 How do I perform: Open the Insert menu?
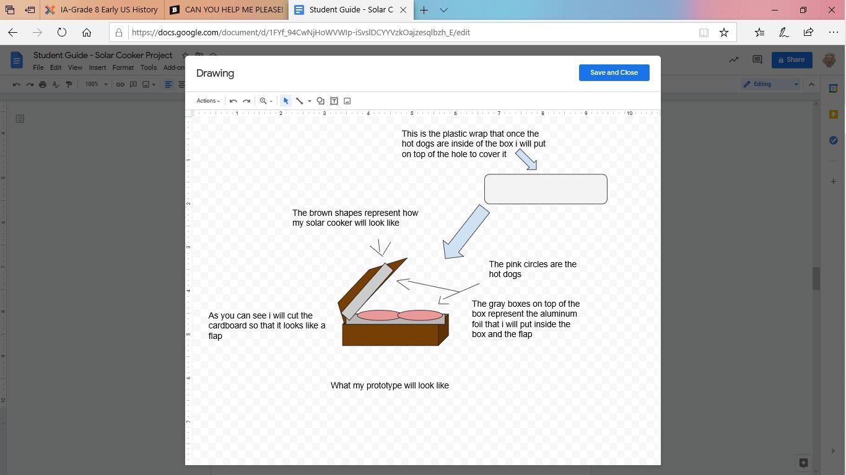pos(97,67)
